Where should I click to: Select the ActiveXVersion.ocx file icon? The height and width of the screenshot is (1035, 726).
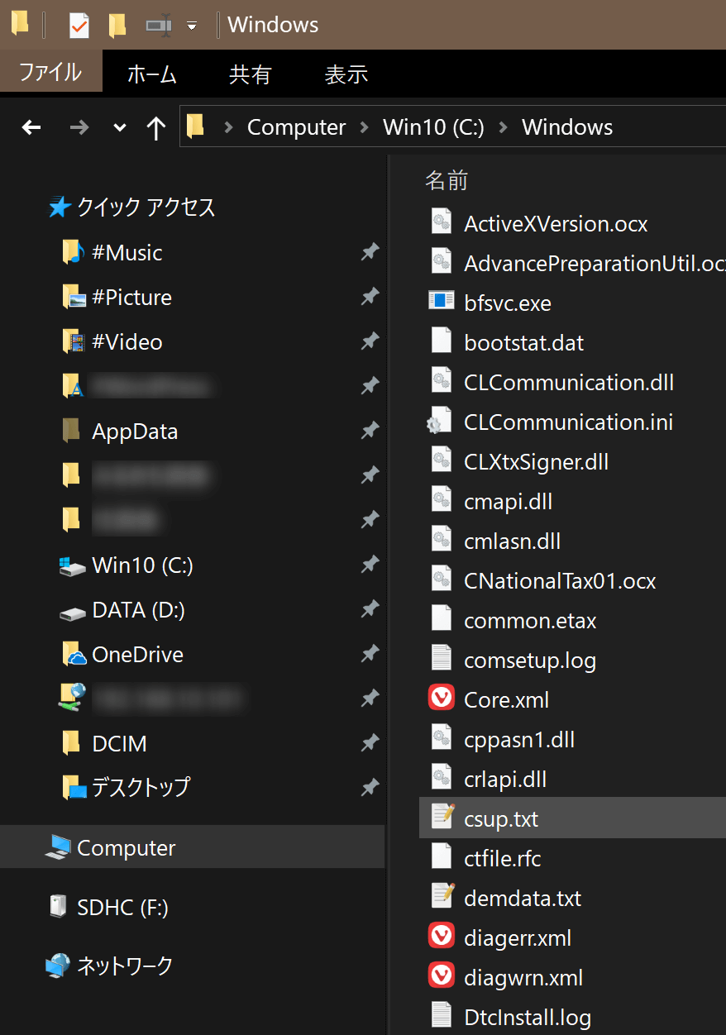[442, 222]
